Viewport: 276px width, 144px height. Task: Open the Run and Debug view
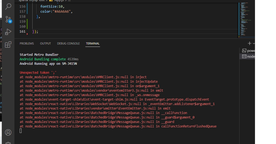point(8,32)
